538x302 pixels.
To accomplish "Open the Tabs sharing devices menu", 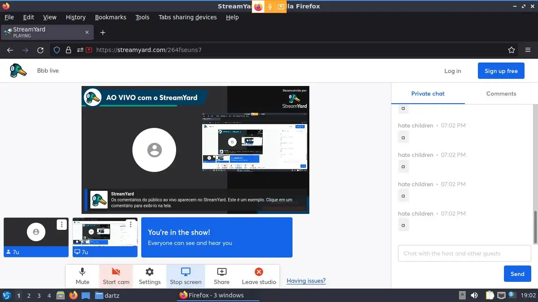I will pyautogui.click(x=187, y=17).
